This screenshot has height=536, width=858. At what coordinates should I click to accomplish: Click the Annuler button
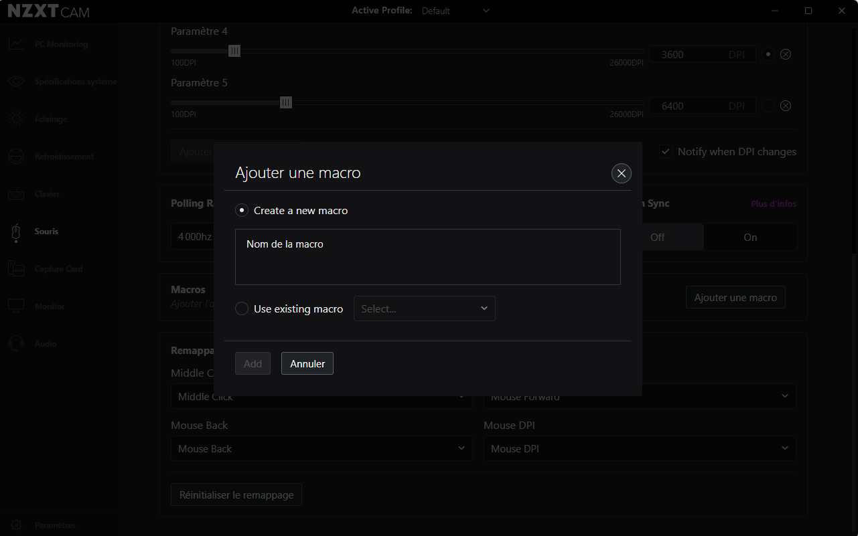(307, 363)
